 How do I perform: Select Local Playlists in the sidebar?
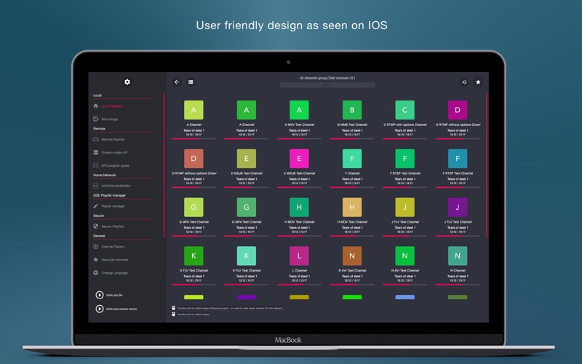(111, 106)
